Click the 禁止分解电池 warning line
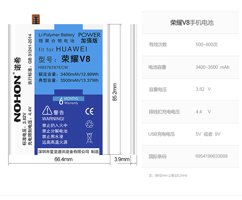 (x=55, y=131)
